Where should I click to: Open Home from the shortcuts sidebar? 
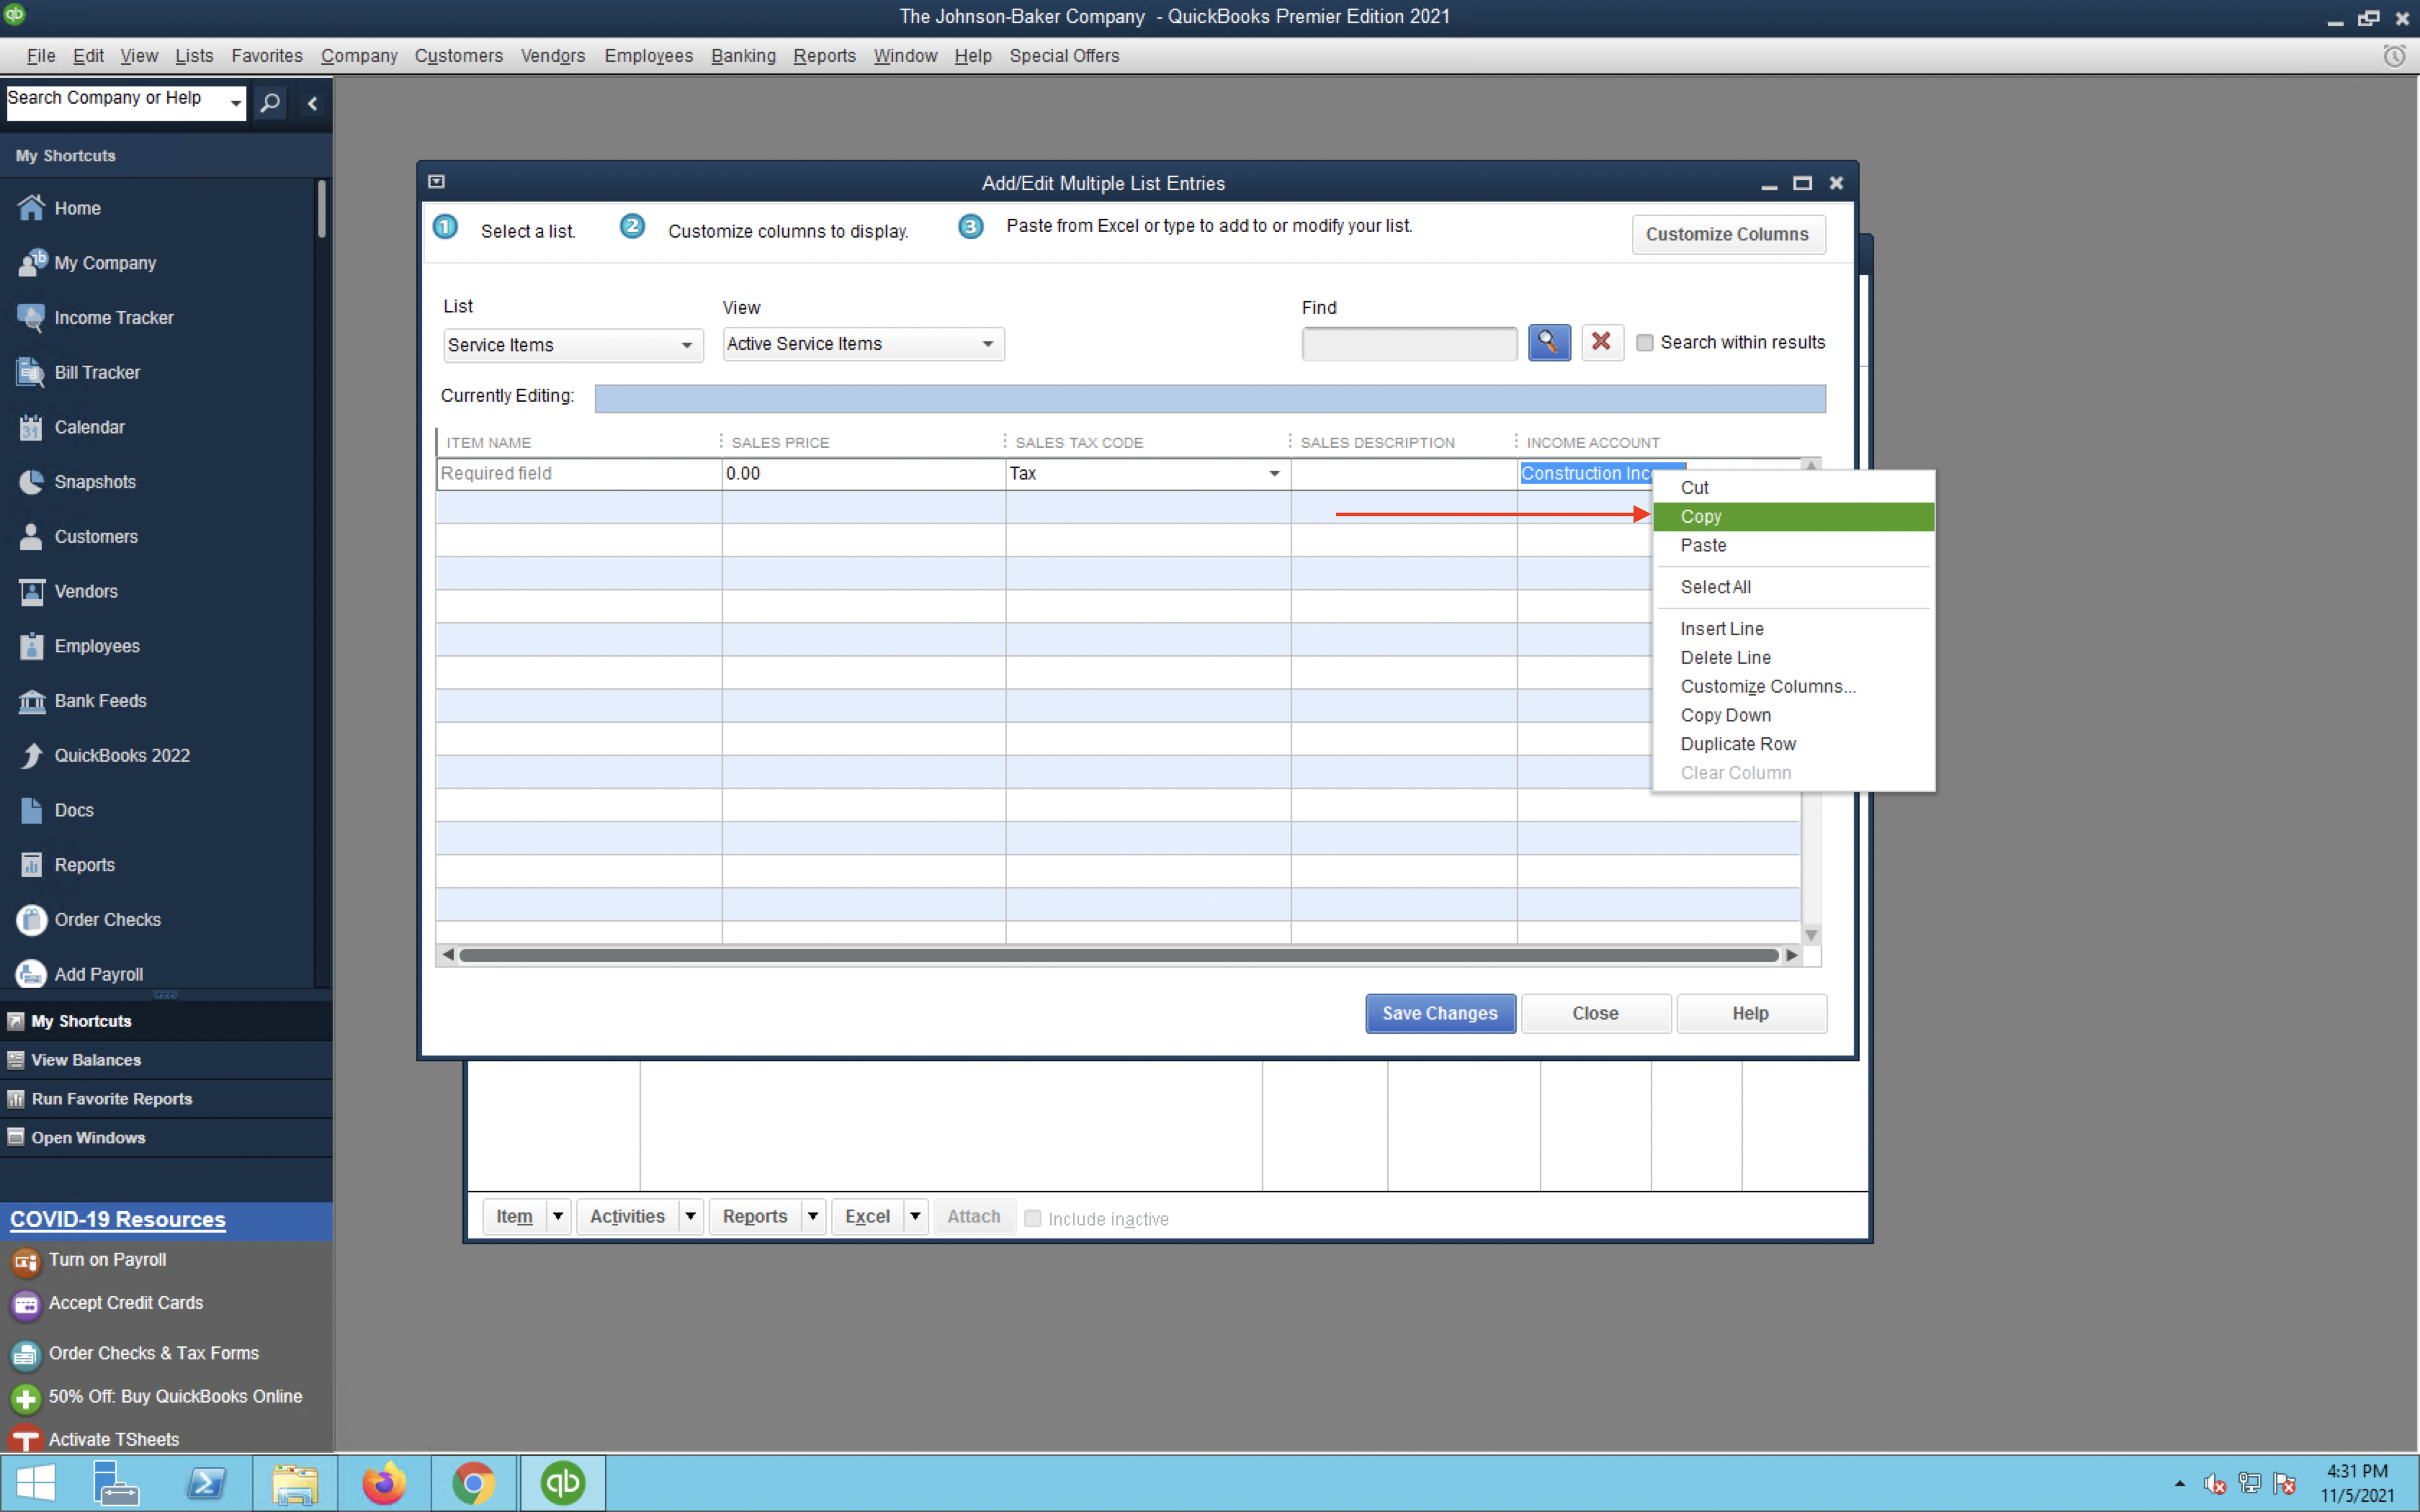[77, 208]
